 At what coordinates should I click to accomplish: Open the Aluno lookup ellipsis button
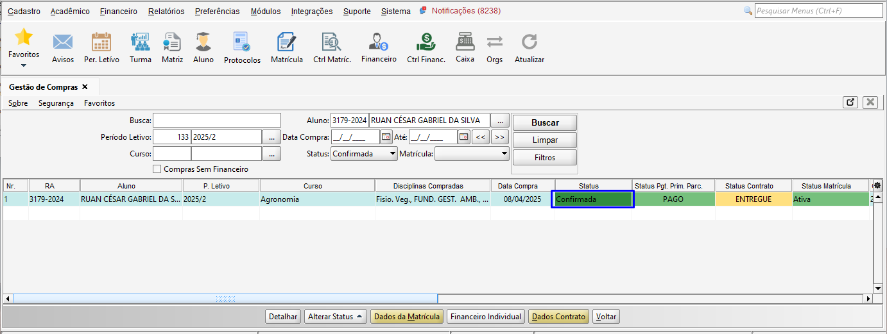click(x=500, y=120)
